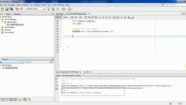Screen dimensions: 186x105
Task: Open the Run Project dropdown arrow
Action: tap(60, 9)
